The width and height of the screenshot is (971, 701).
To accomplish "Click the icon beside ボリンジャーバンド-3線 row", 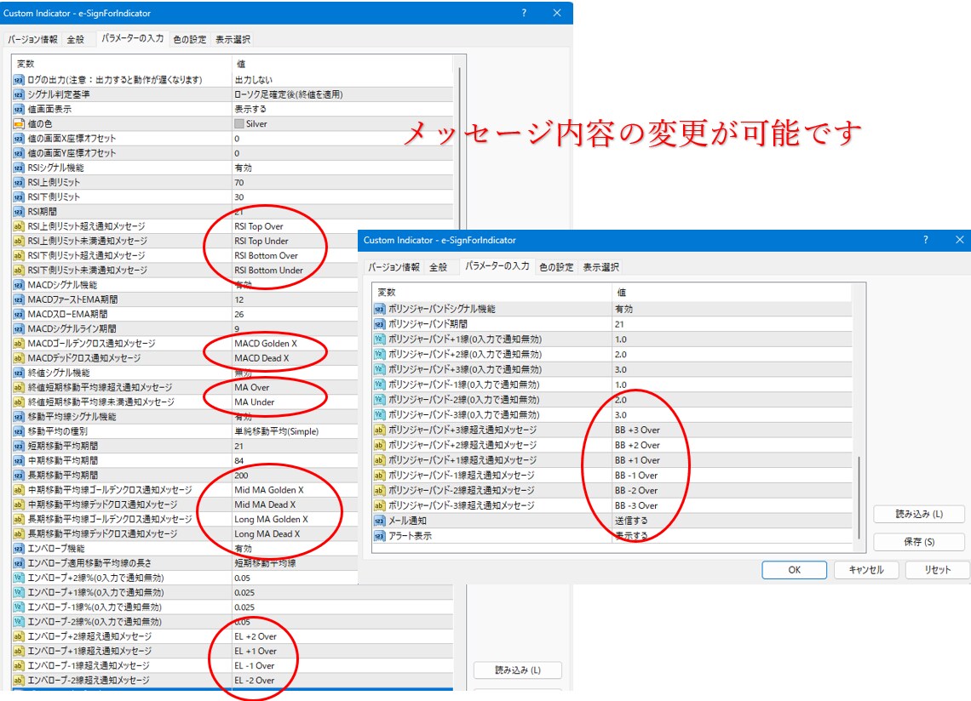I will coord(379,414).
